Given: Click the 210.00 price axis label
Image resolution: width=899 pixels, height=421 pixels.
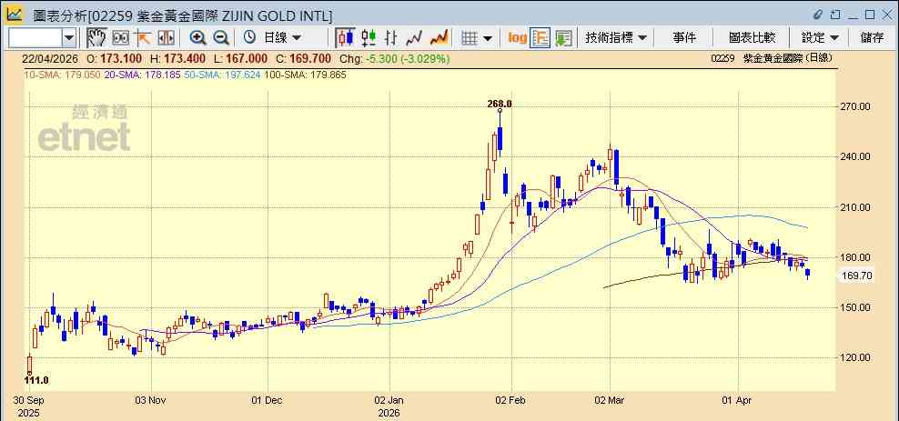Looking at the screenshot, I should pyautogui.click(x=856, y=207).
